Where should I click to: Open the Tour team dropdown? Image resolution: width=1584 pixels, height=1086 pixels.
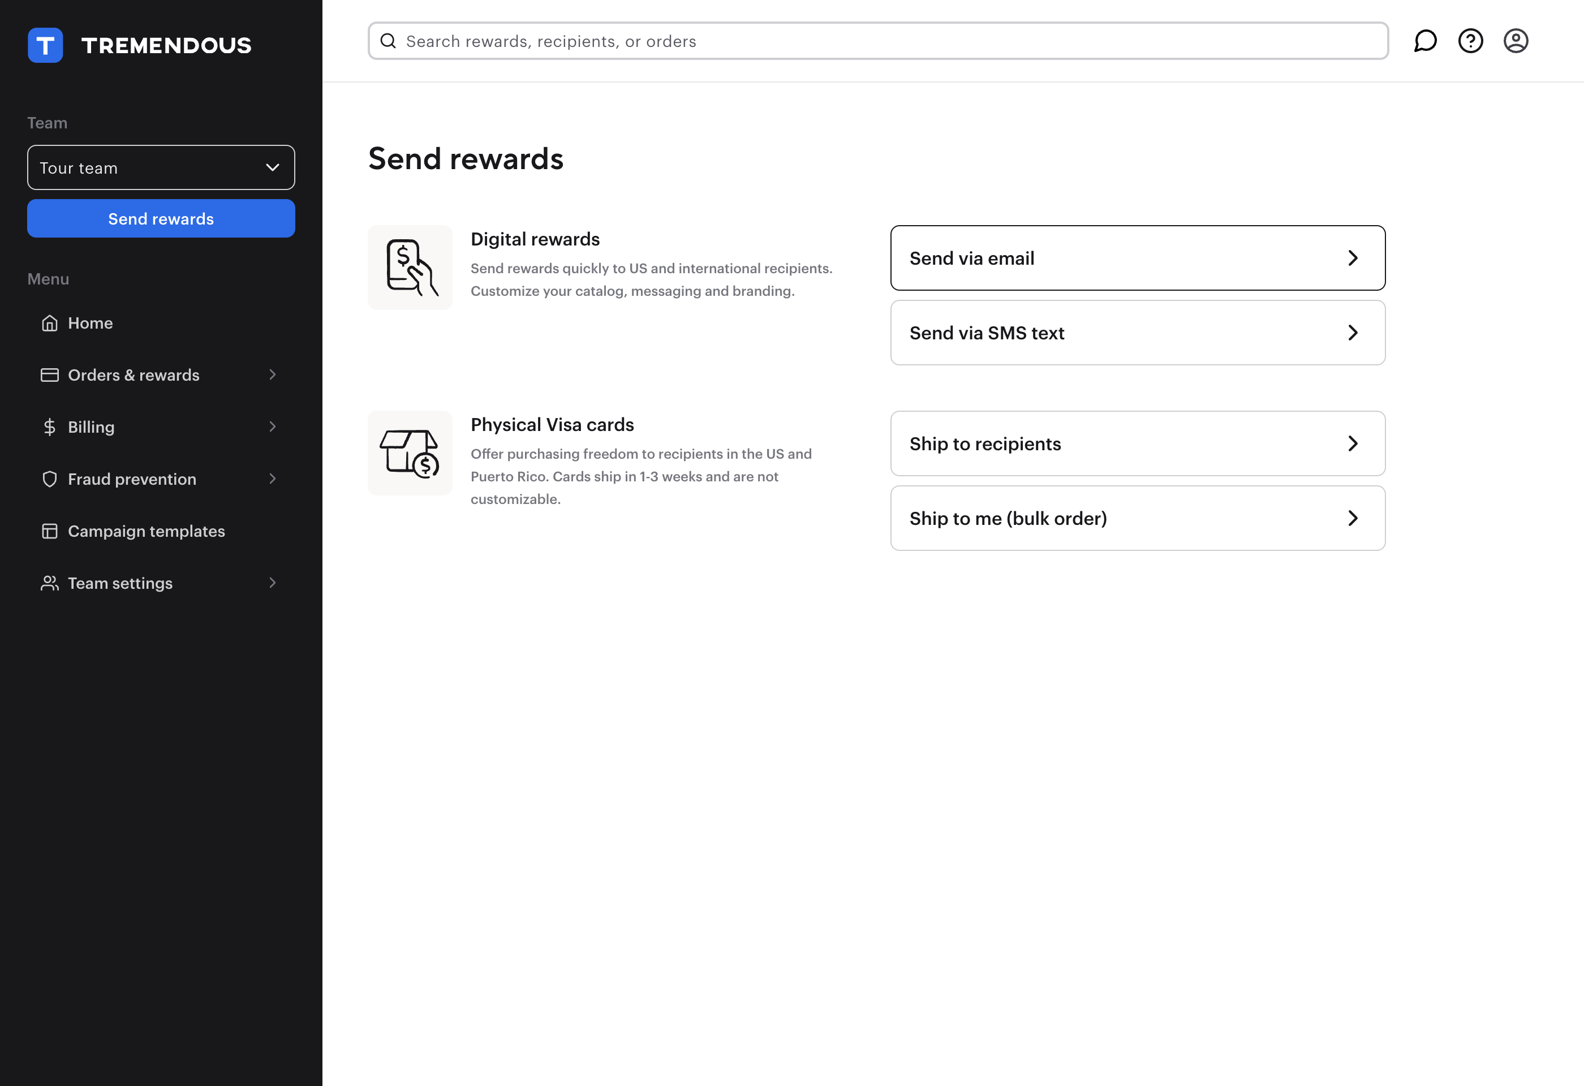(x=161, y=167)
